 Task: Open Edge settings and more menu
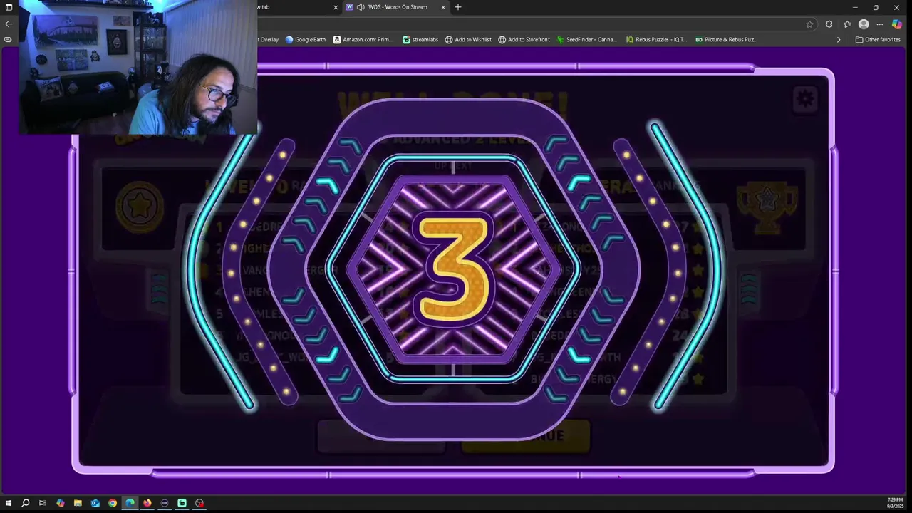[x=880, y=24]
